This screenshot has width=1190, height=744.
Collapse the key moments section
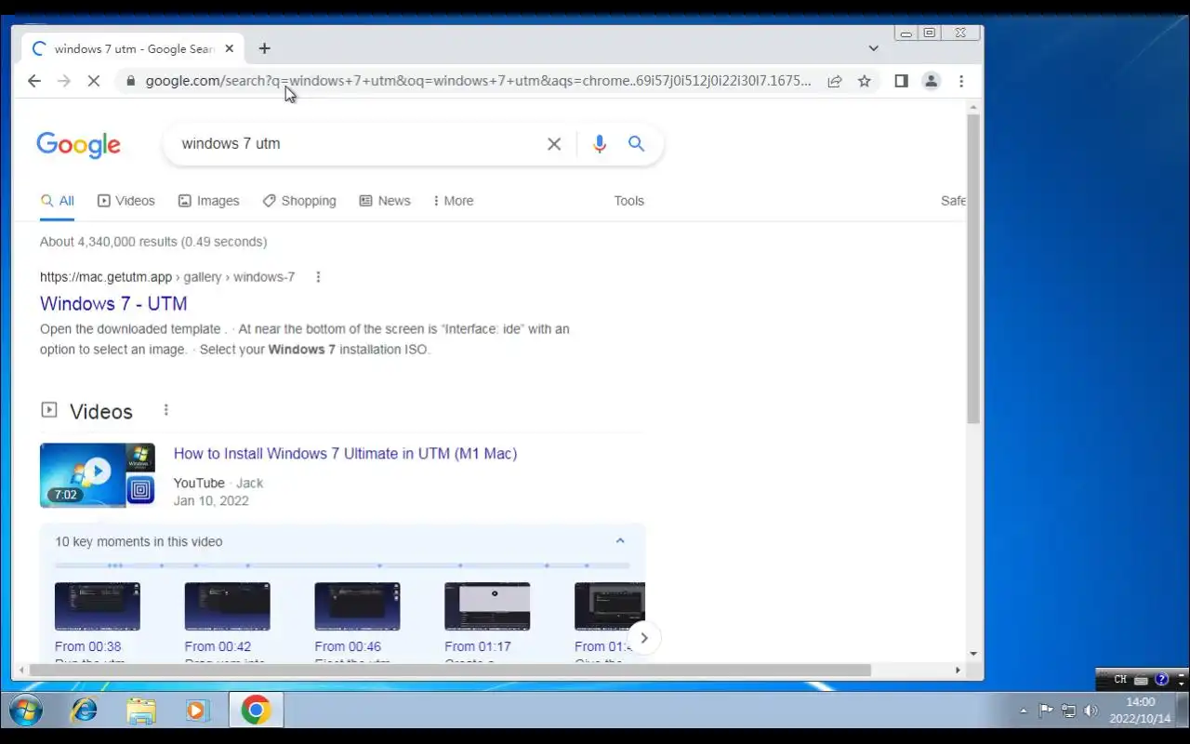[620, 541]
